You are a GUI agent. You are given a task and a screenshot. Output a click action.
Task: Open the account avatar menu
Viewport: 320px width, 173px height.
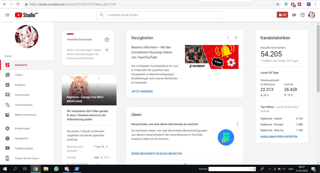pos(311,15)
